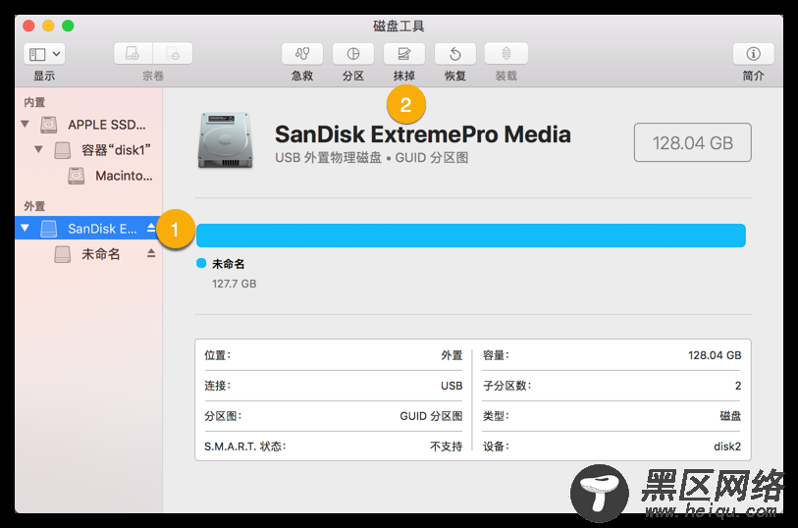Select APPLE SSD... in the sidebar
Screen dimensions: 798x528
[x=107, y=125]
